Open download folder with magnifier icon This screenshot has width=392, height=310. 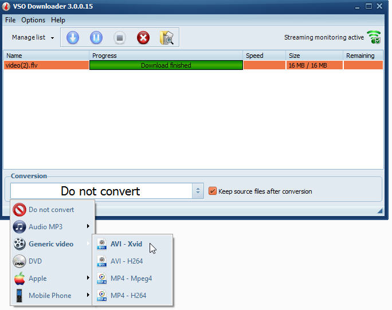167,38
